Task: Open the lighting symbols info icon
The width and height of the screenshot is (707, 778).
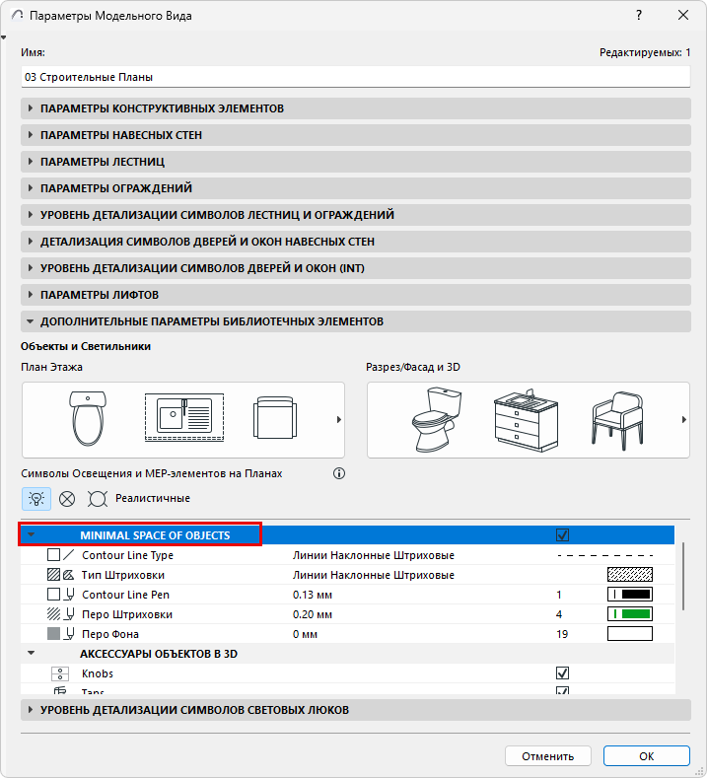Action: [x=339, y=473]
